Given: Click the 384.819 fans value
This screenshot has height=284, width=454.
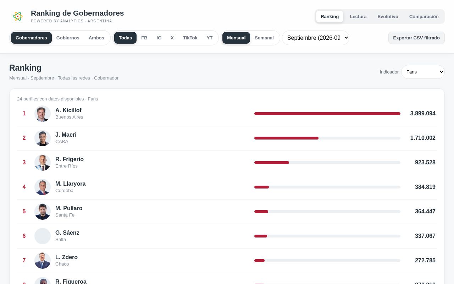Looking at the screenshot, I should [425, 187].
